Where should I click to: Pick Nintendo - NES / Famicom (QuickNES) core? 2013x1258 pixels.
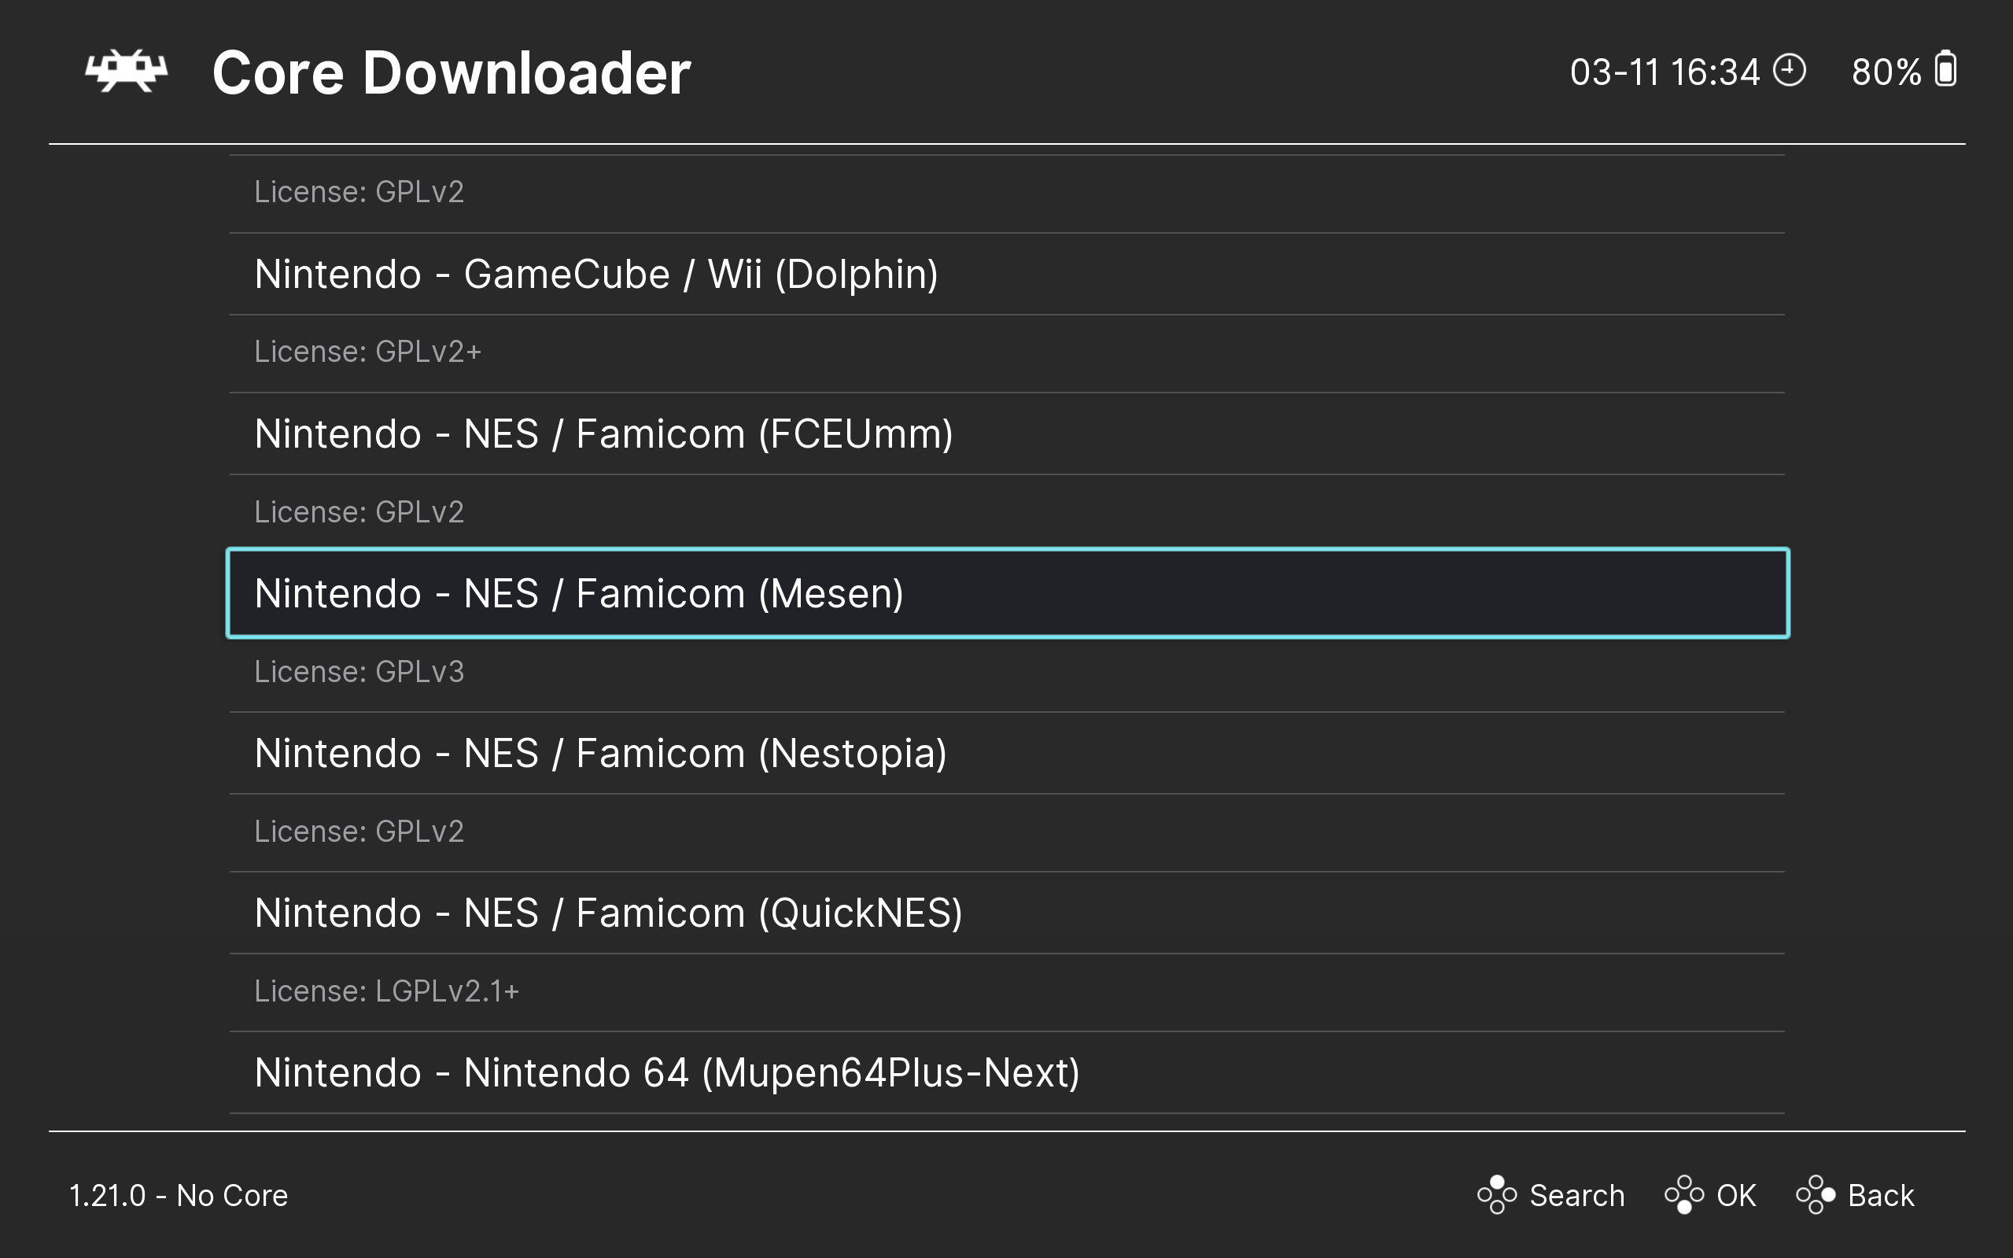pyautogui.click(x=608, y=913)
